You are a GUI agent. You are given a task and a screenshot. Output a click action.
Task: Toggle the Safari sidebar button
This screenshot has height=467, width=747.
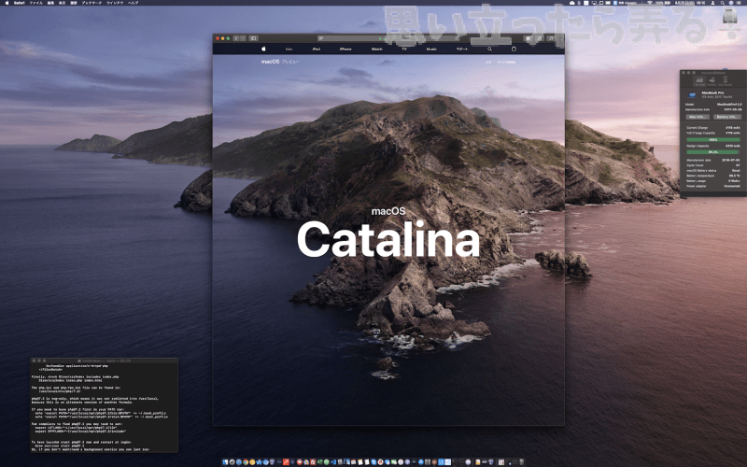point(253,38)
